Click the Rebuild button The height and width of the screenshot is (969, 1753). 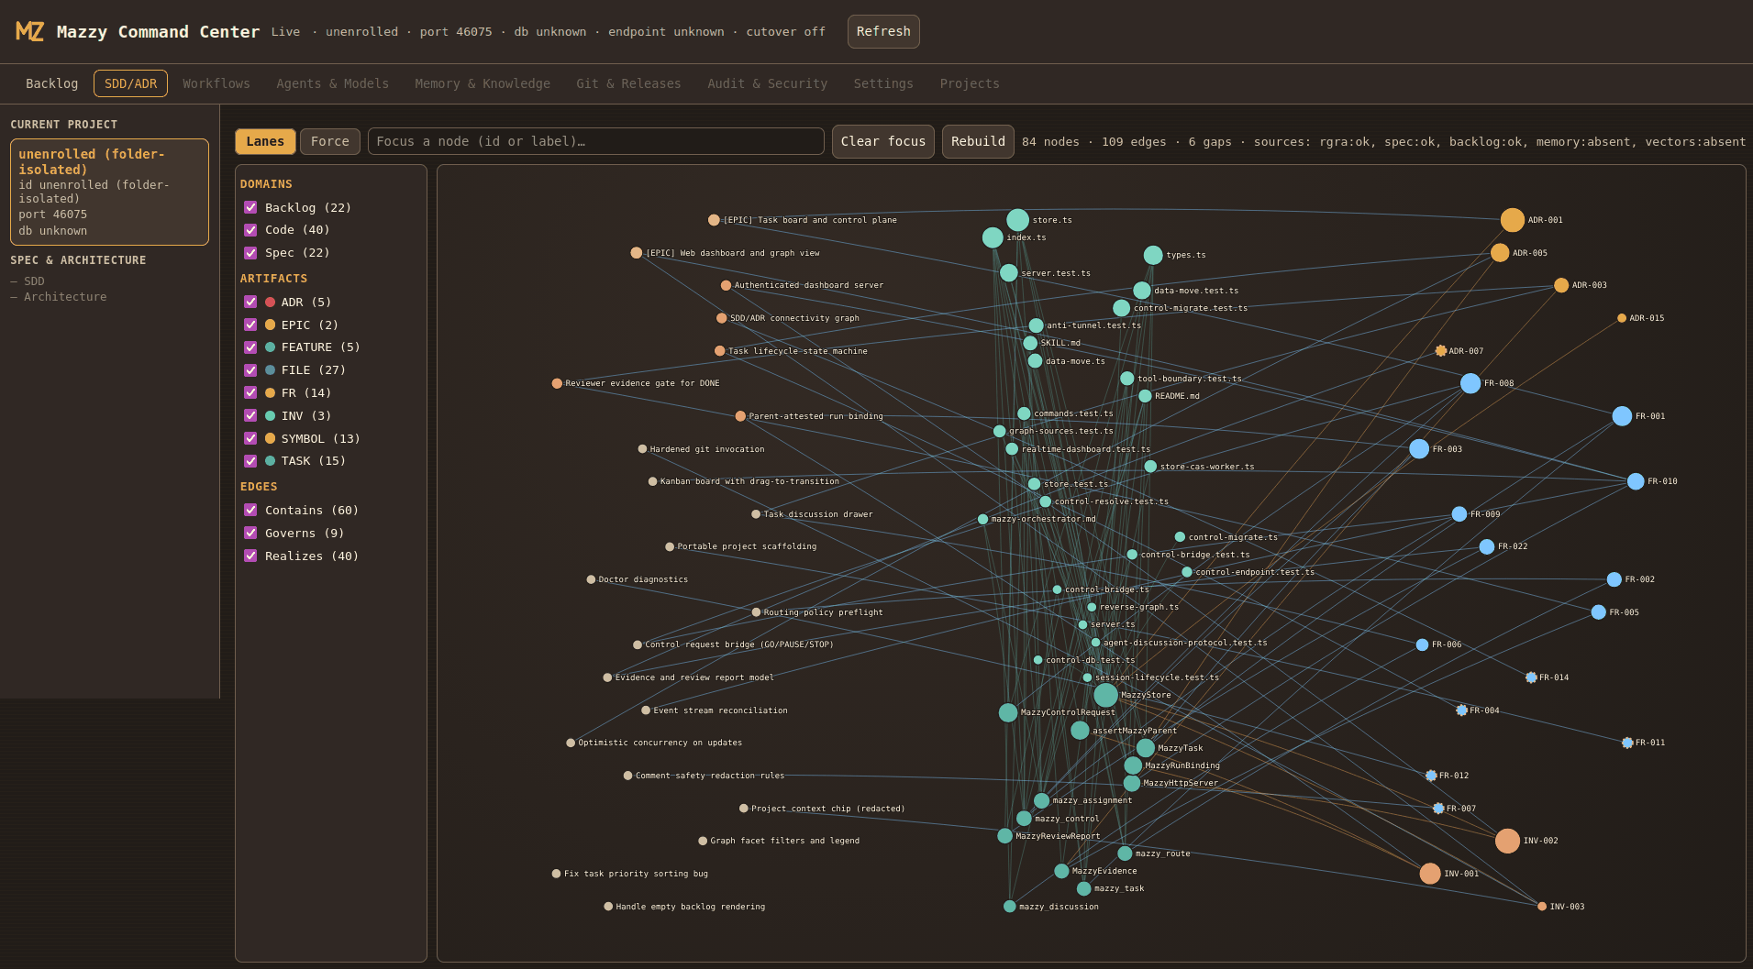978,141
